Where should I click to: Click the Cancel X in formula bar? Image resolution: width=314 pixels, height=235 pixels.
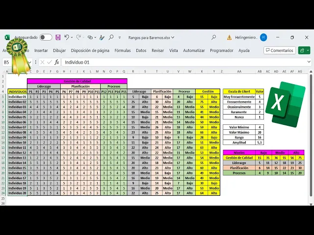click(42, 62)
